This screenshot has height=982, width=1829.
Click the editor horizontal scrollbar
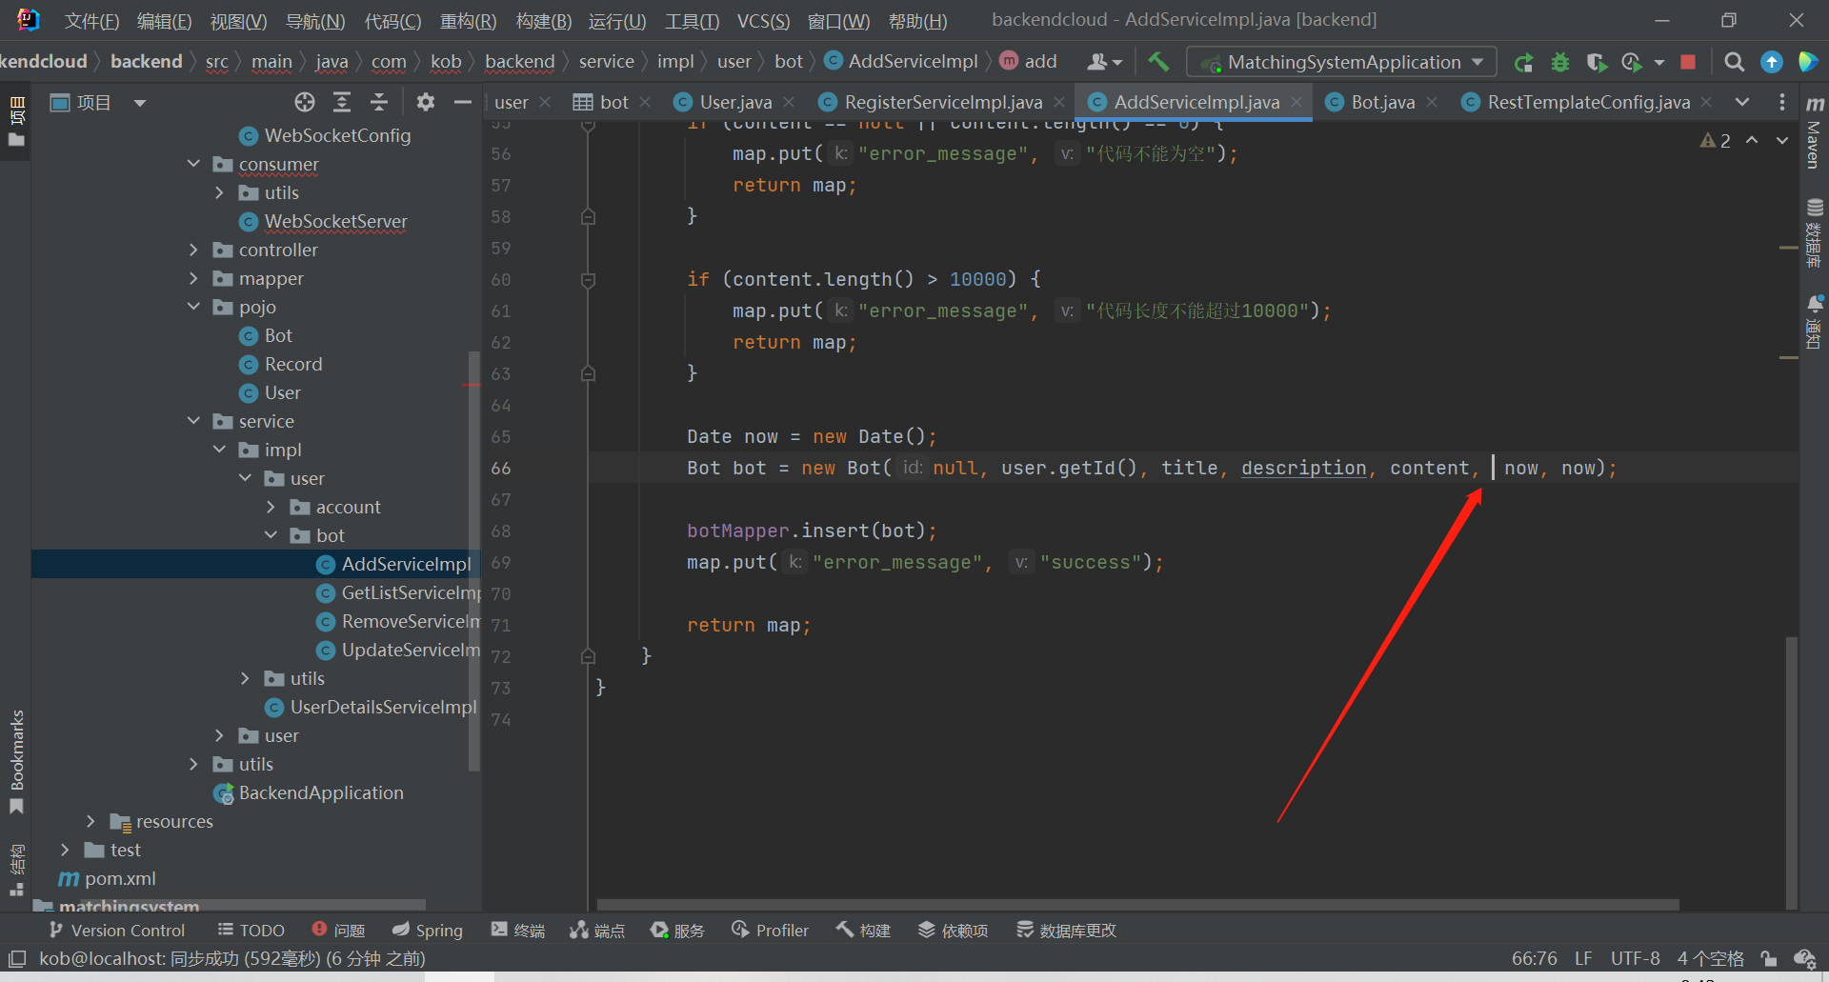coord(1137,904)
